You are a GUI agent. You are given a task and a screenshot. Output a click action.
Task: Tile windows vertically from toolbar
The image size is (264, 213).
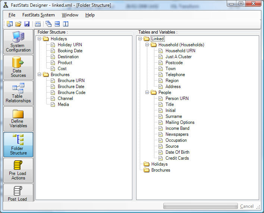pyautogui.click(x=66, y=24)
